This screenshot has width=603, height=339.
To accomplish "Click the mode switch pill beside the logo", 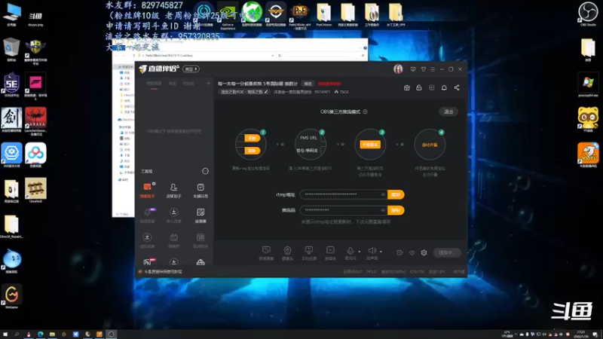I will click(191, 69).
